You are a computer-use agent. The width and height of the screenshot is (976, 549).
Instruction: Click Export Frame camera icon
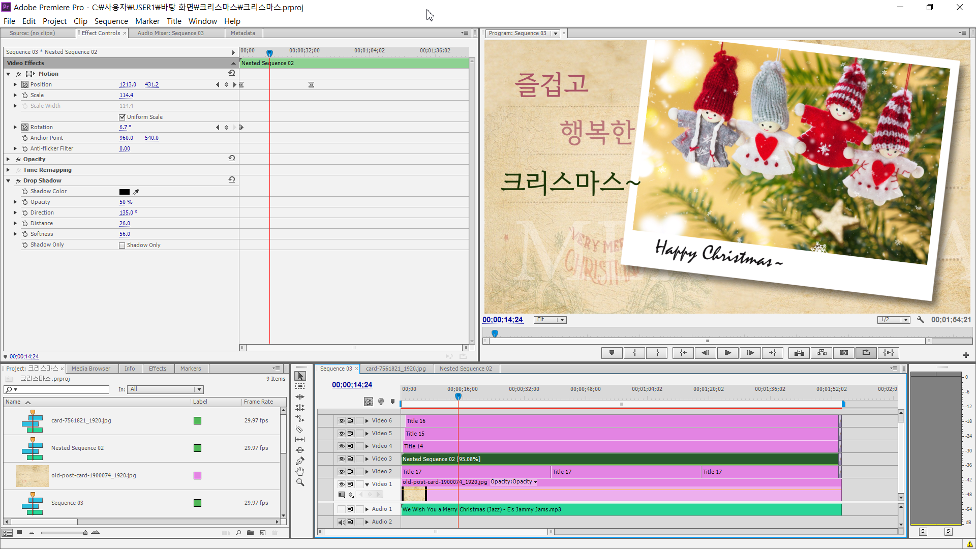pos(844,353)
